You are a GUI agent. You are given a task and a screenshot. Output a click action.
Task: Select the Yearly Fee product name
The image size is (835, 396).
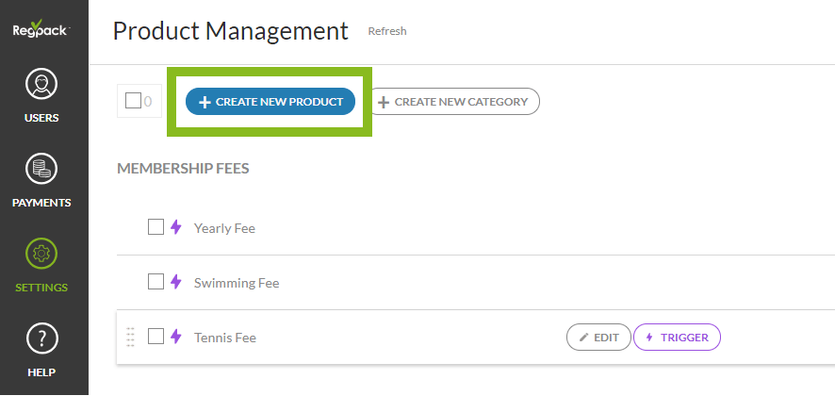224,228
